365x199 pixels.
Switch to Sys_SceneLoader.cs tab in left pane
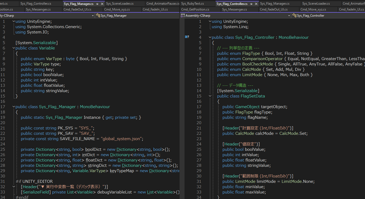click(119, 4)
